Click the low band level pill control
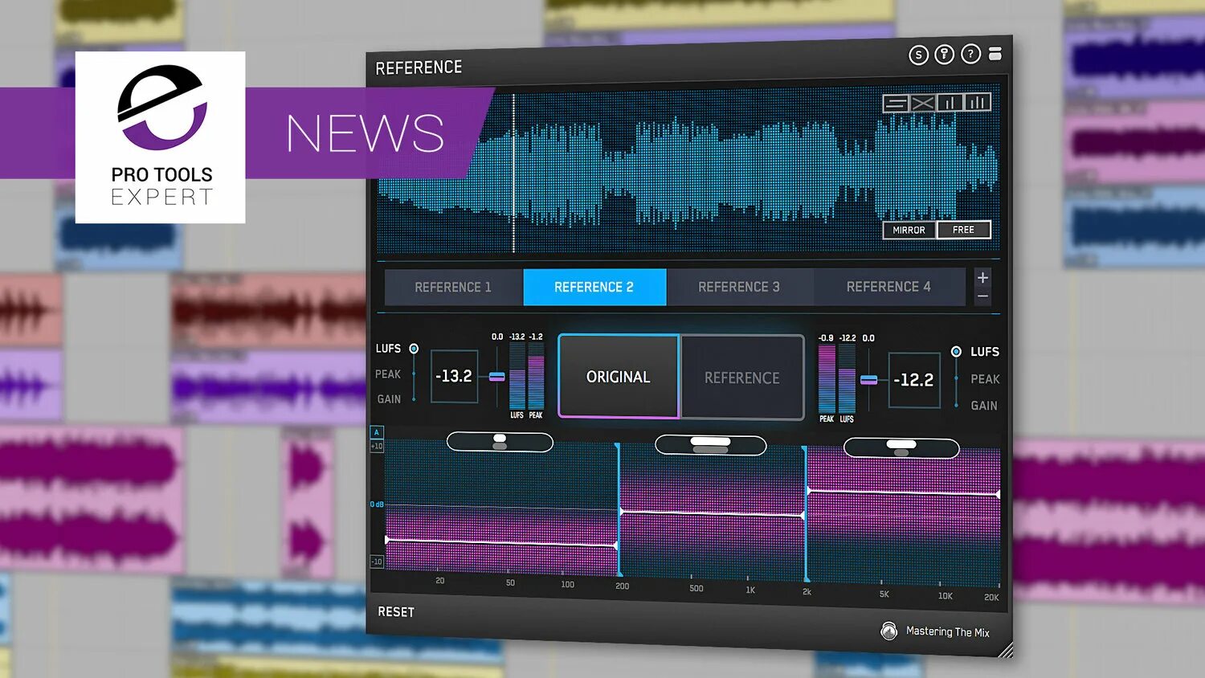1205x678 pixels. (500, 442)
